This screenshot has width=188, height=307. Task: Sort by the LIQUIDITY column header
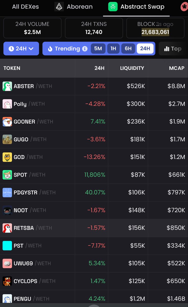point(132,68)
